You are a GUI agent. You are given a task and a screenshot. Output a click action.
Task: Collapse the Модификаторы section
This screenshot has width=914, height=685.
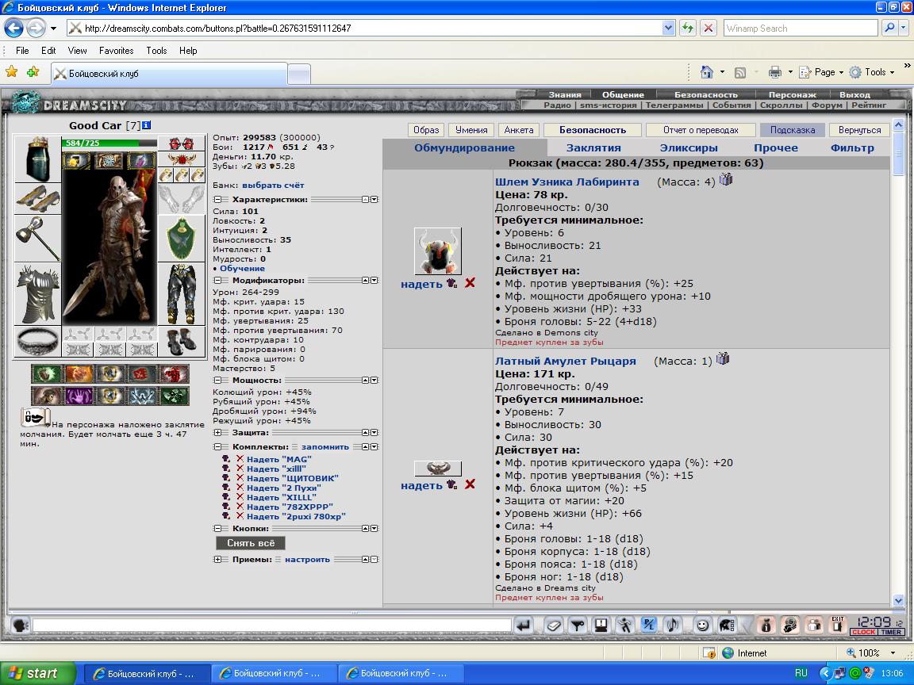(217, 280)
